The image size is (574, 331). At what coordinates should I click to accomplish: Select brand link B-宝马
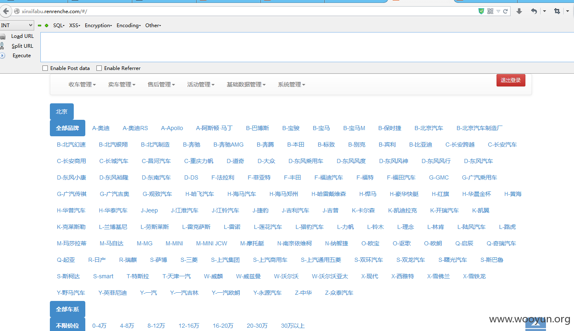(321, 128)
